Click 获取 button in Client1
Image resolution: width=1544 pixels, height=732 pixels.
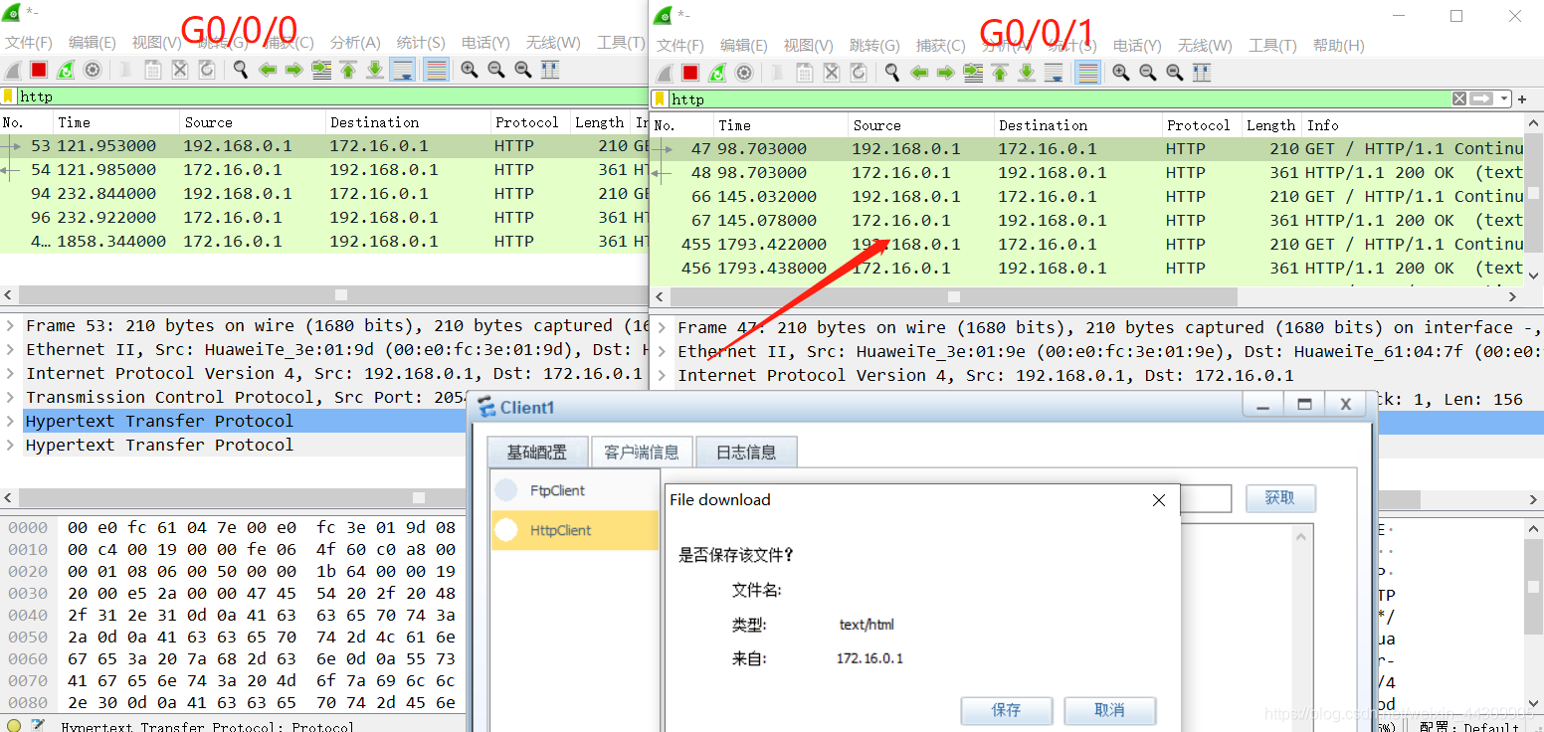1280,498
